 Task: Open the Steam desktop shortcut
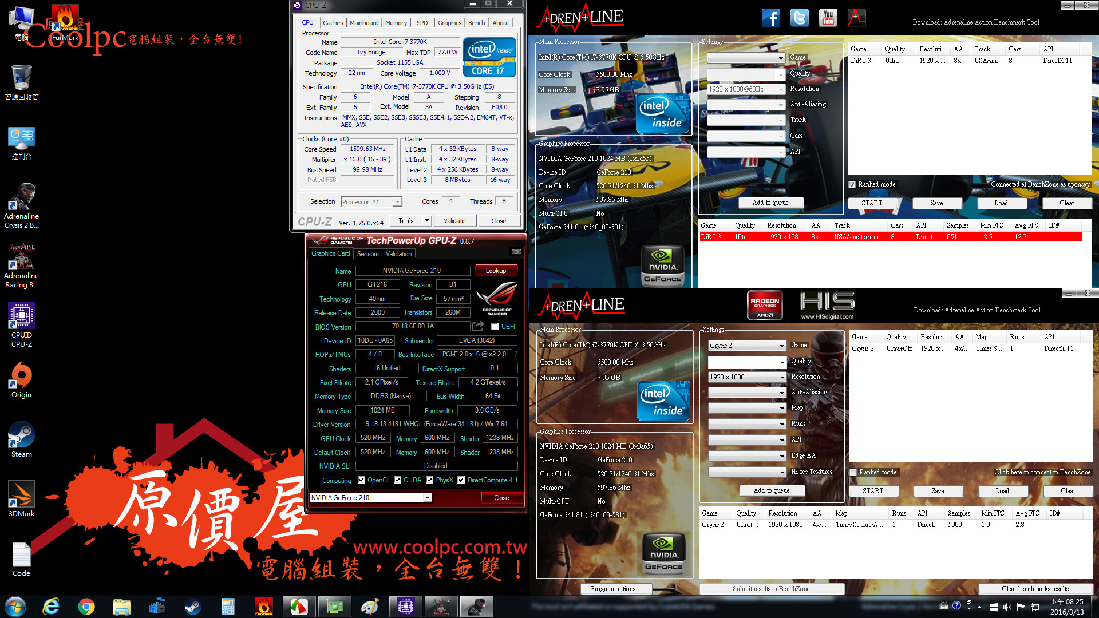tap(22, 439)
